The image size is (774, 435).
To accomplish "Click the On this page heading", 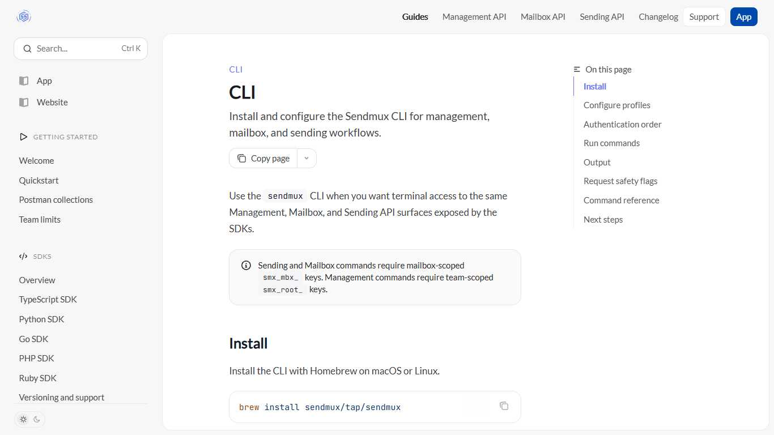I will coord(608,70).
